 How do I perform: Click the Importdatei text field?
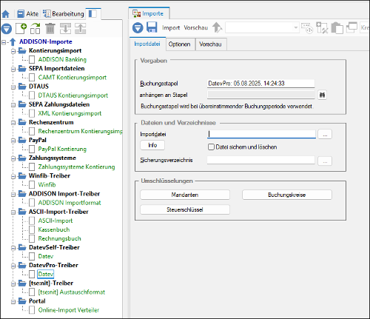261,134
